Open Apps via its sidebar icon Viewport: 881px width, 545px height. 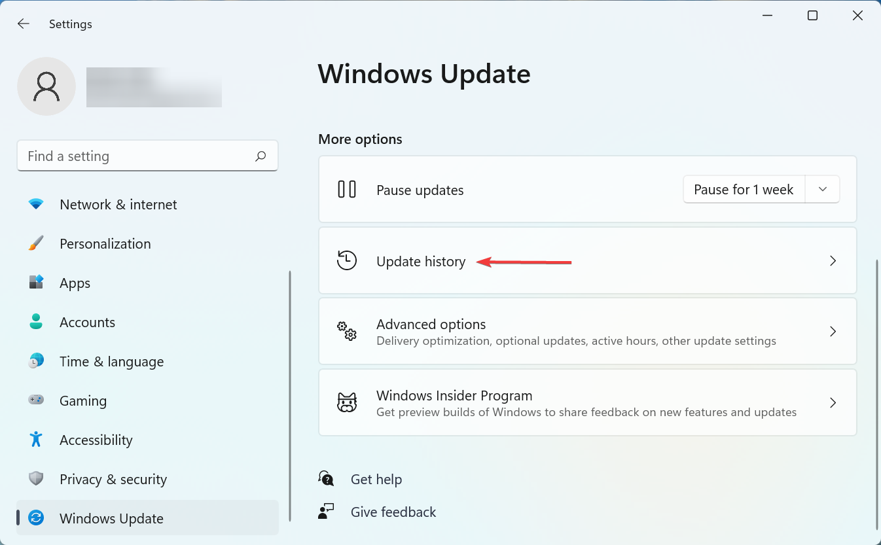[x=37, y=283]
